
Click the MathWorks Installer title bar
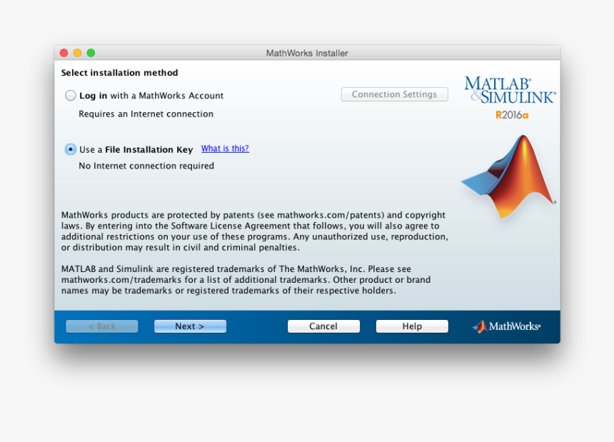(x=307, y=53)
